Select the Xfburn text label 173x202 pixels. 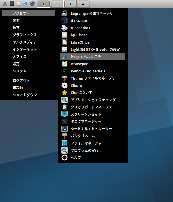pyautogui.click(x=76, y=85)
